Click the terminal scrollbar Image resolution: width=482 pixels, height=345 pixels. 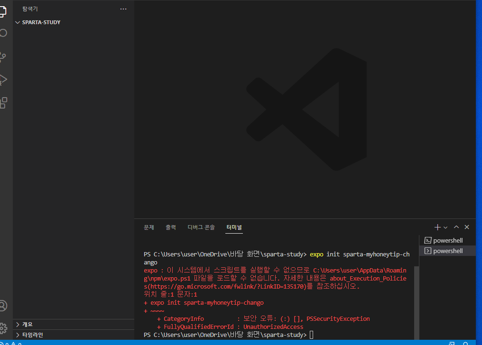pyautogui.click(x=417, y=303)
